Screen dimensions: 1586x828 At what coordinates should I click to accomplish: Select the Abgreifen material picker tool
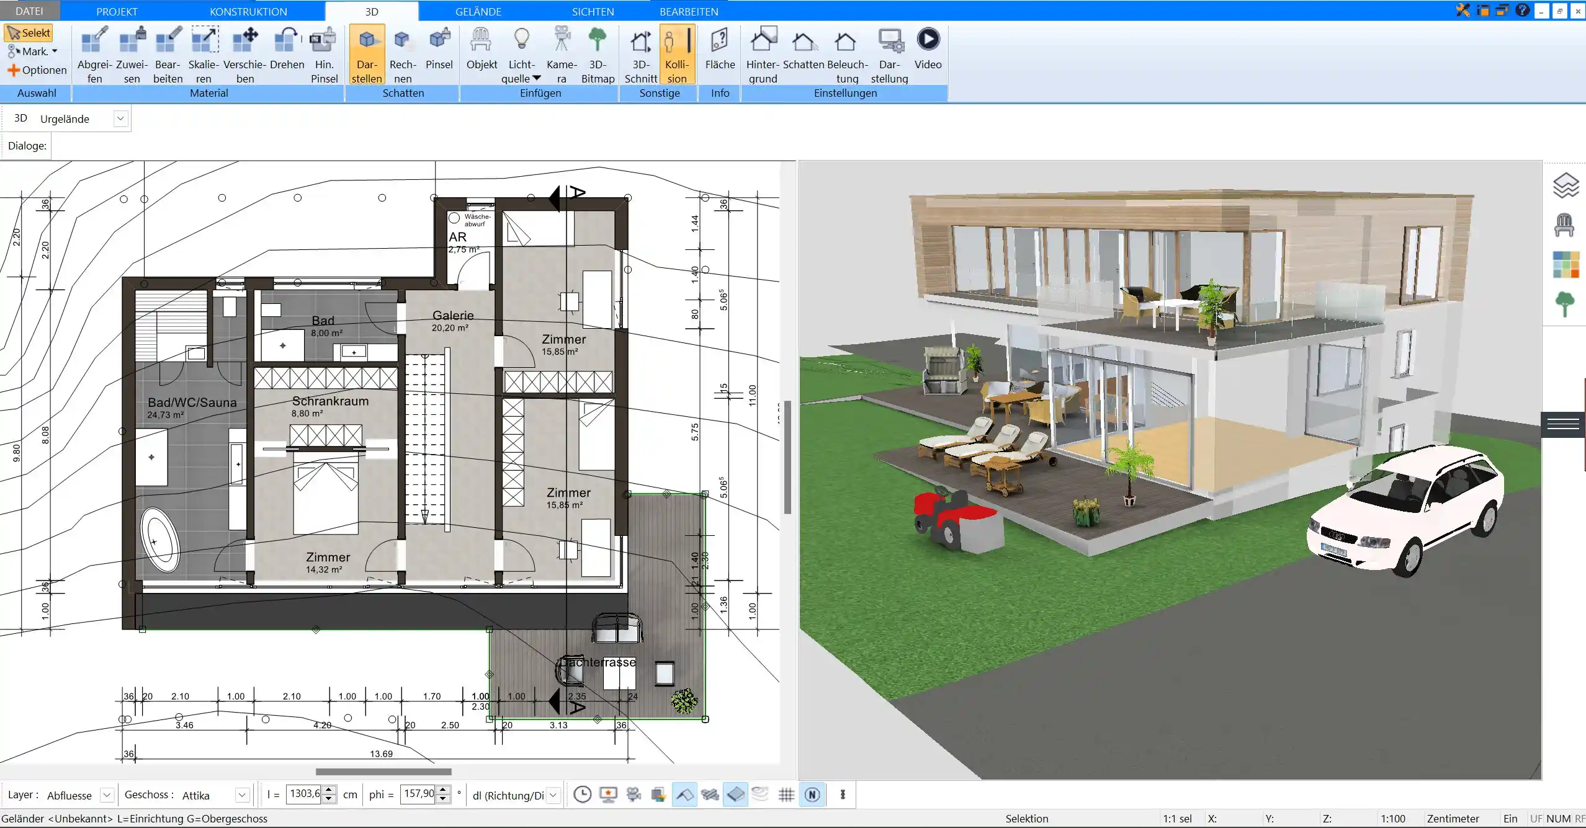click(x=94, y=55)
